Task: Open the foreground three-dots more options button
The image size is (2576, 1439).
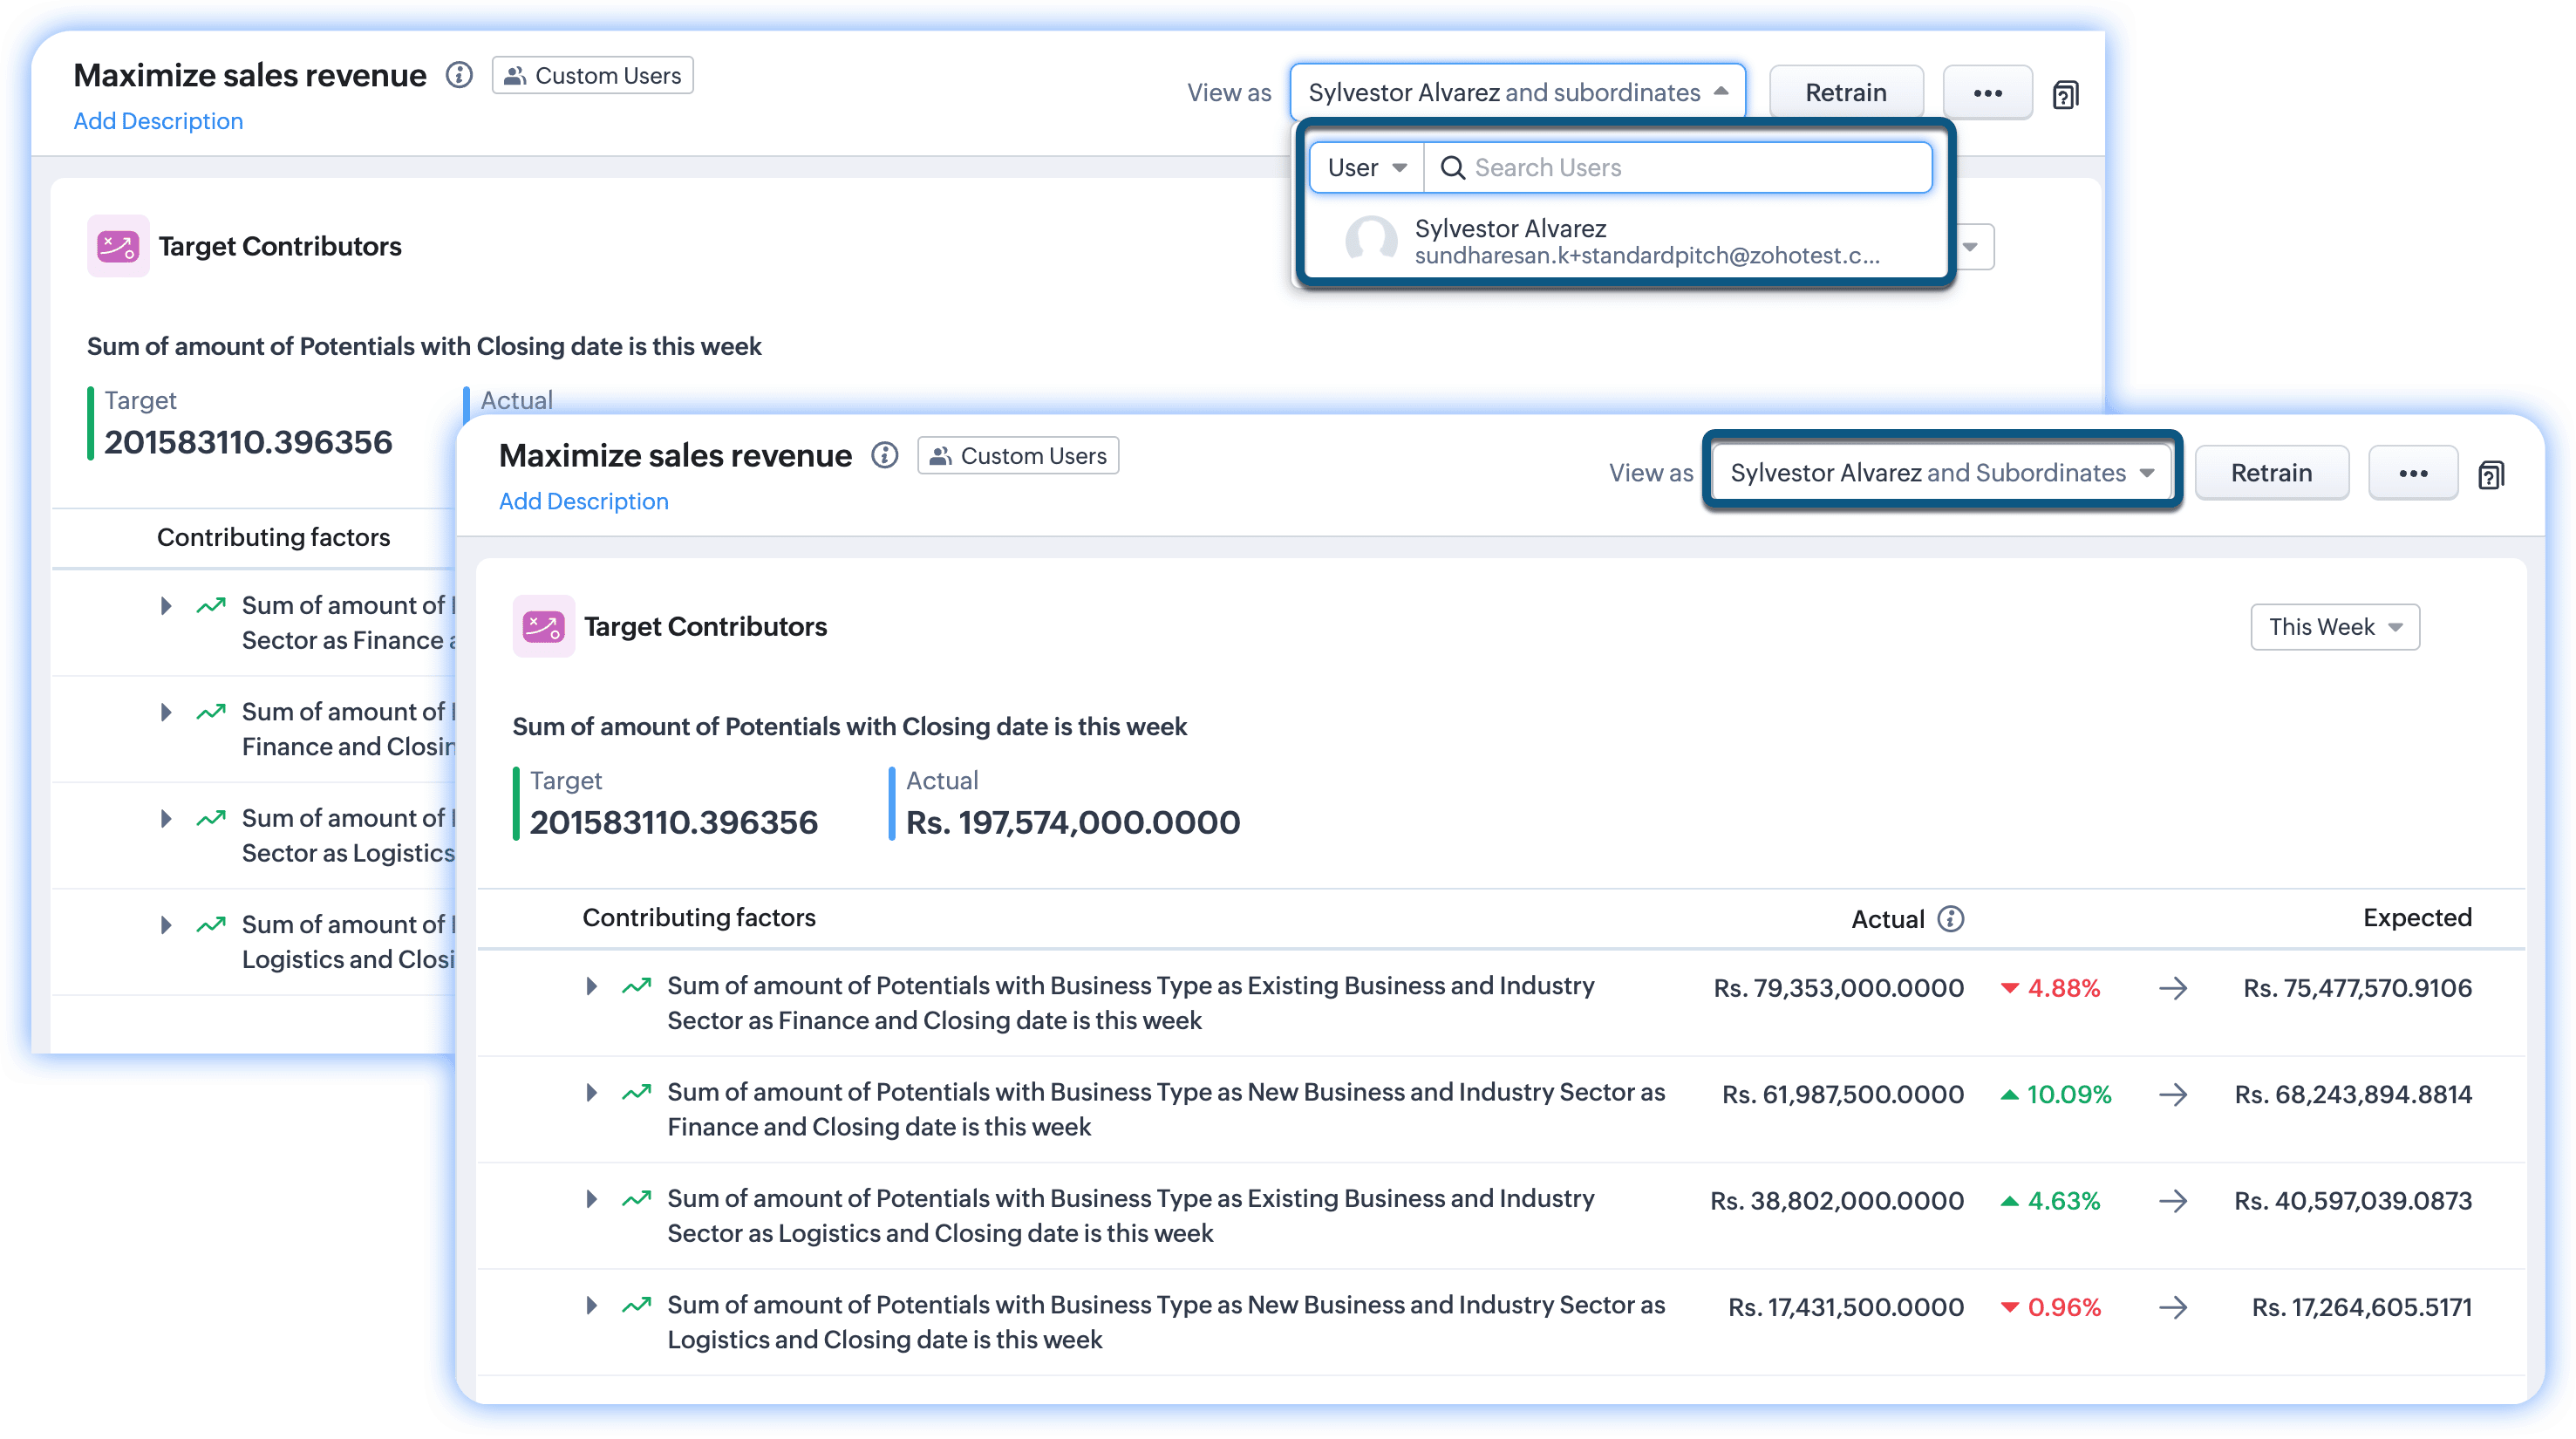Action: pyautogui.click(x=2412, y=473)
